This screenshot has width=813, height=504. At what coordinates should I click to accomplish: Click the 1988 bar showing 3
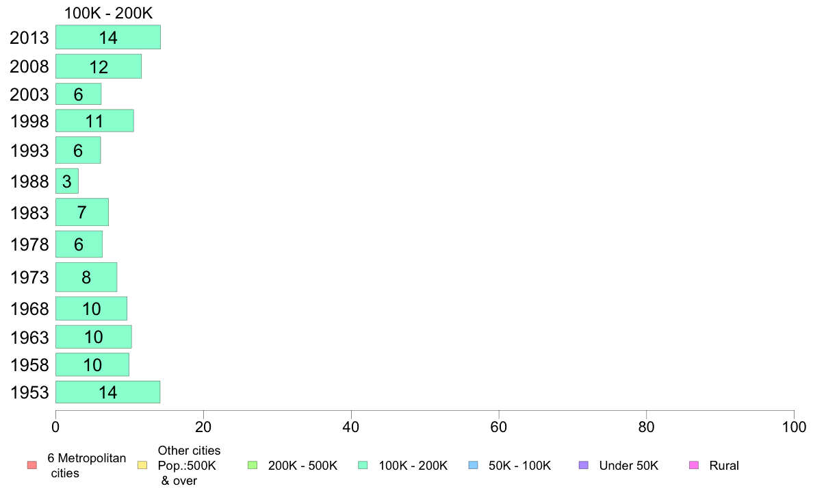(67, 181)
